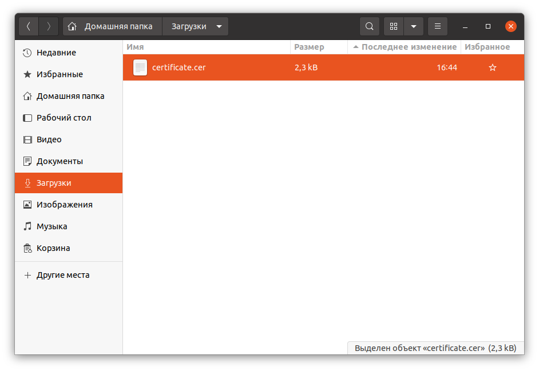Sort by the Размер column header
539x371 pixels.
click(x=319, y=47)
